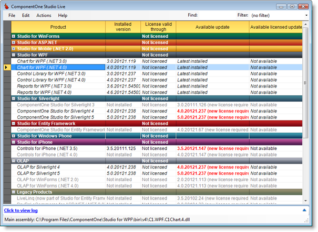Collapse the OLAP group

[14, 161]
